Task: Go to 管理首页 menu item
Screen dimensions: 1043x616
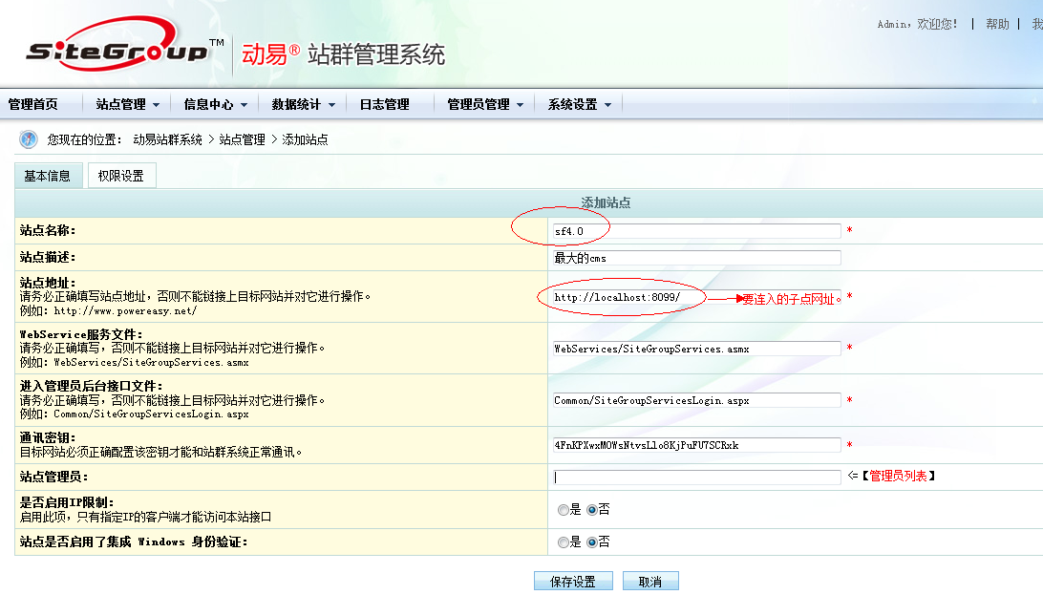Action: pyautogui.click(x=33, y=105)
